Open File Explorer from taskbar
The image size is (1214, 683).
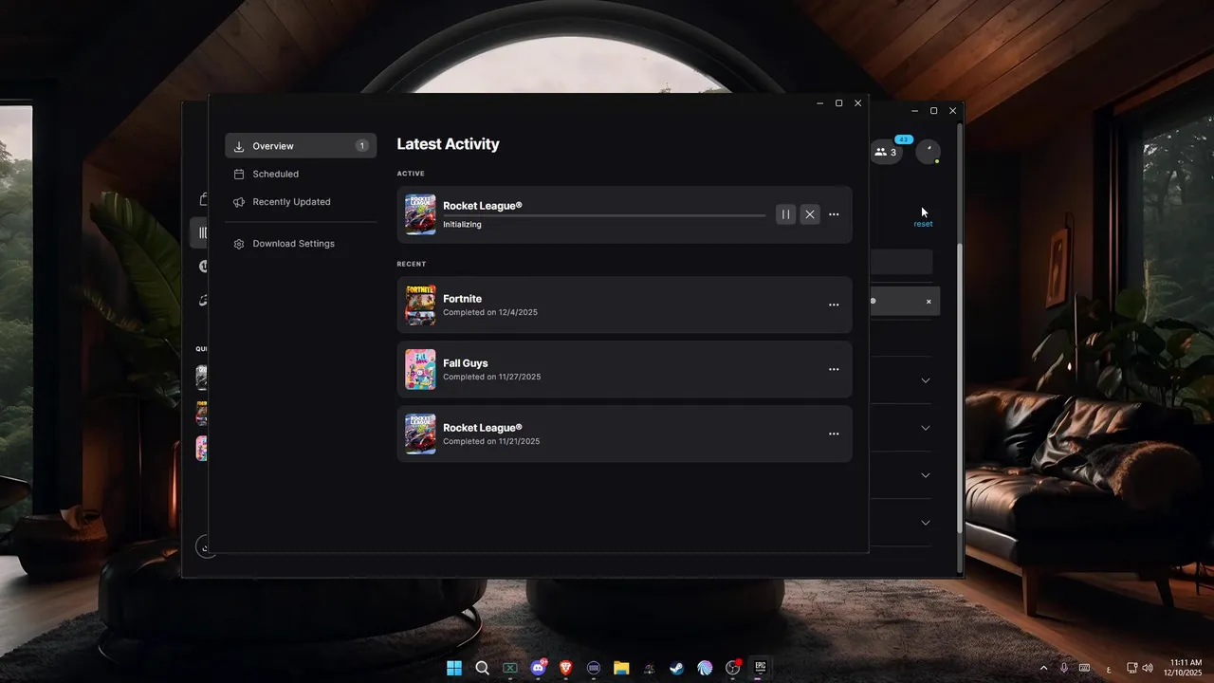(621, 668)
